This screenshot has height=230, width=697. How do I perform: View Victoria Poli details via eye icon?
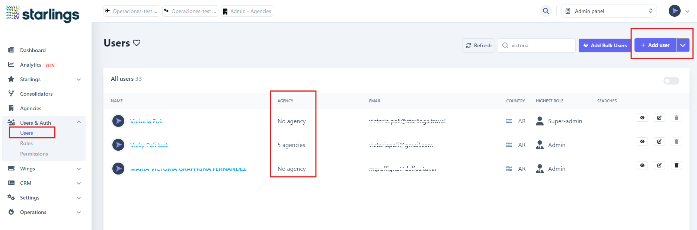pos(642,118)
